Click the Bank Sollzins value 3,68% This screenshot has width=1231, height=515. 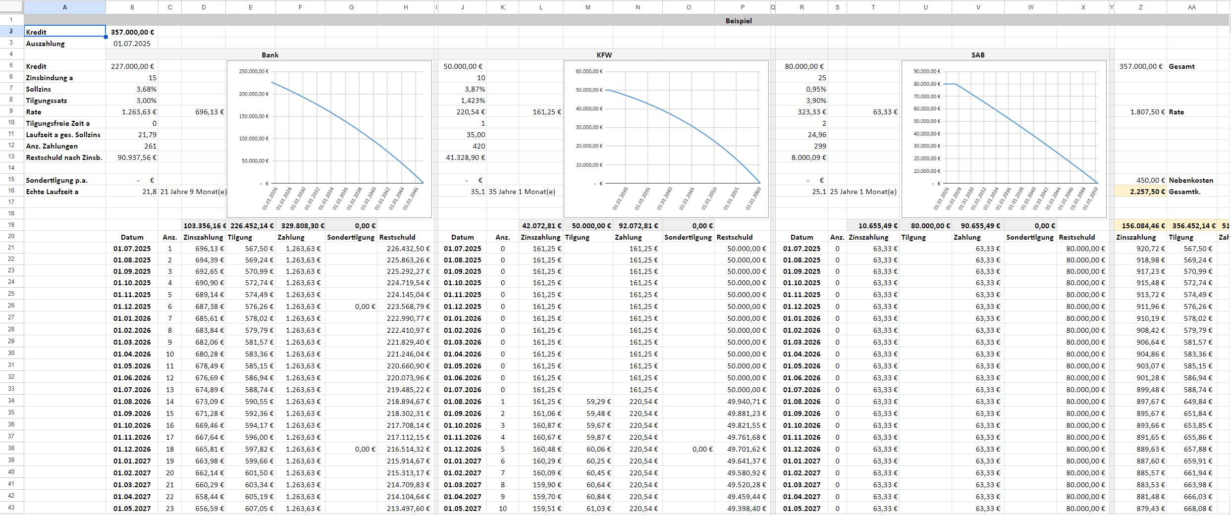[132, 89]
